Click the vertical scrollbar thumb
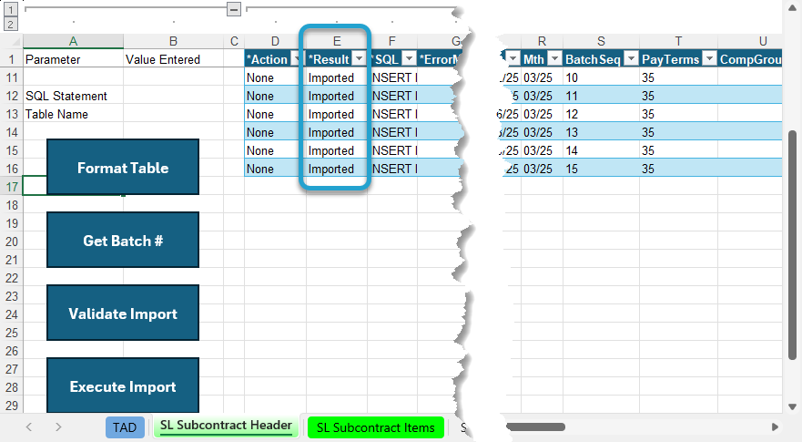The image size is (802, 442). (792, 245)
